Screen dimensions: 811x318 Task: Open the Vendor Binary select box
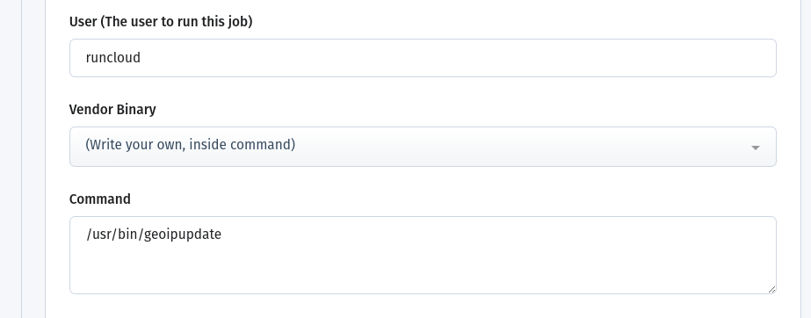click(x=424, y=147)
